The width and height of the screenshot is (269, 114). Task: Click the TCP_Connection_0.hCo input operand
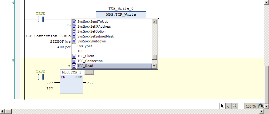click(x=48, y=36)
